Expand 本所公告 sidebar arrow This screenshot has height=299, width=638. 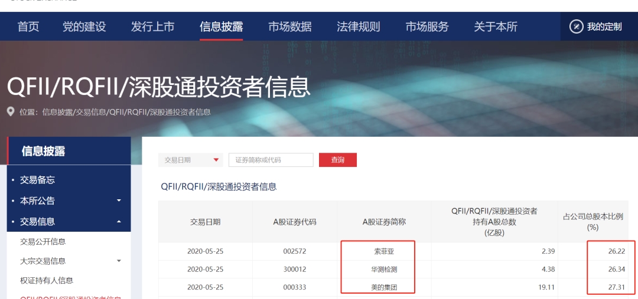(x=119, y=201)
